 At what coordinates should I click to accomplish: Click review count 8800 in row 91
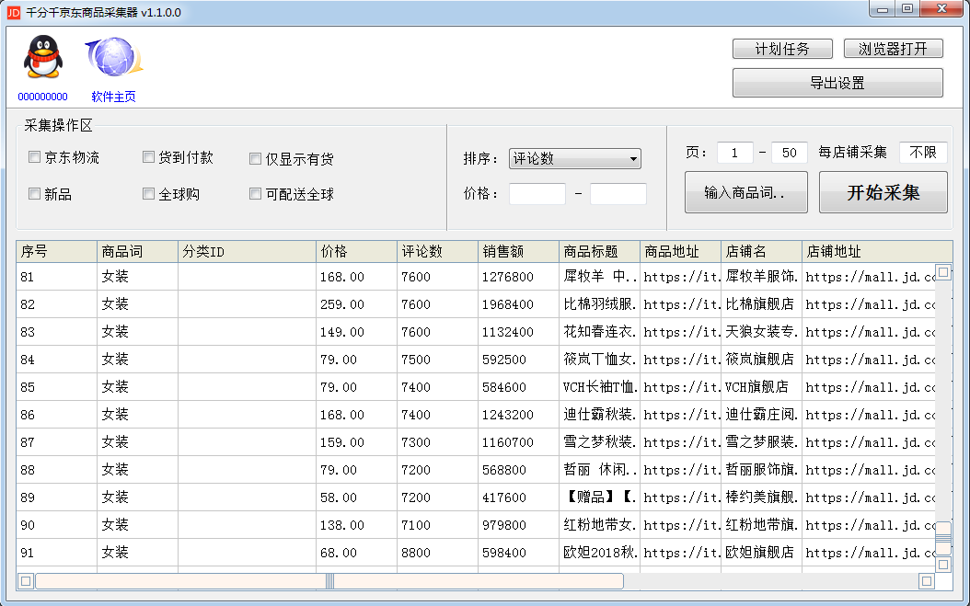(x=438, y=553)
